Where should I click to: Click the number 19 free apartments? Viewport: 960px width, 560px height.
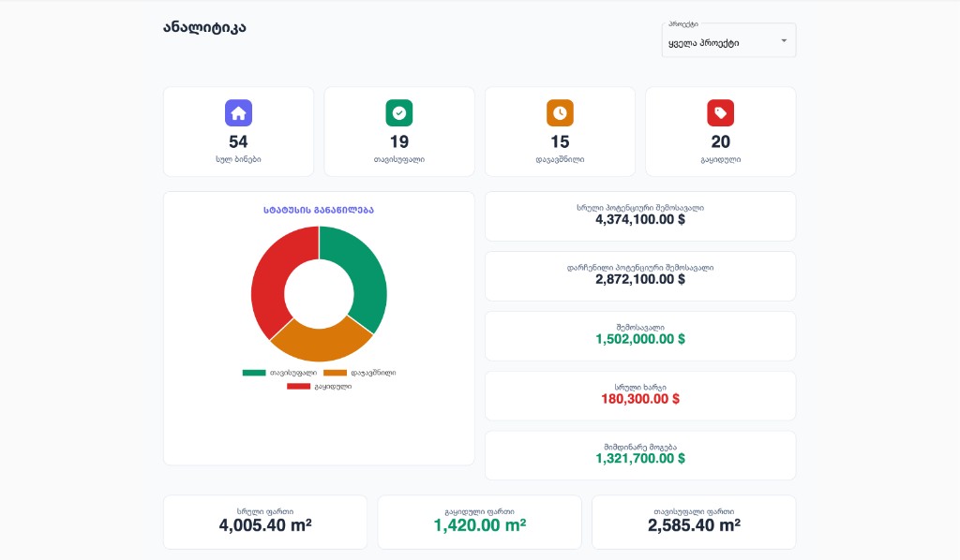pos(399,141)
